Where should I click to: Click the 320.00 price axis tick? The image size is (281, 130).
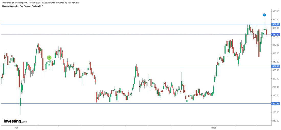click(x=275, y=54)
